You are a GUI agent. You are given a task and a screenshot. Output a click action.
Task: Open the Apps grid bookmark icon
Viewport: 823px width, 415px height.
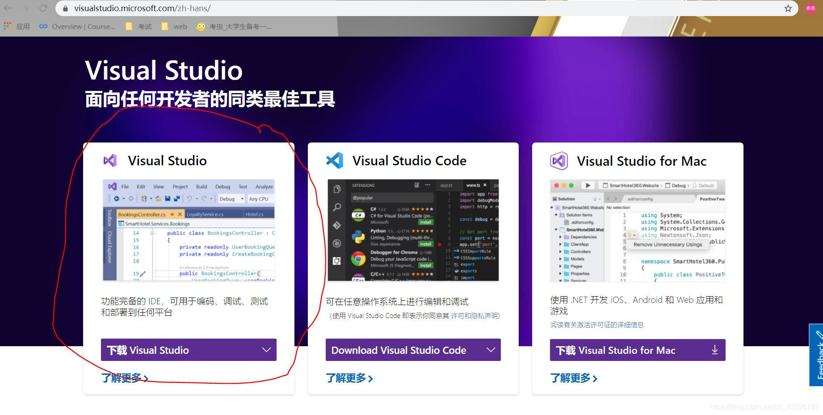pyautogui.click(x=7, y=26)
